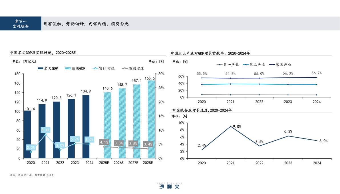The image size is (340, 194).
Task: Click the 沙利文 Frost & Sullivan logo
Action: (x=170, y=185)
